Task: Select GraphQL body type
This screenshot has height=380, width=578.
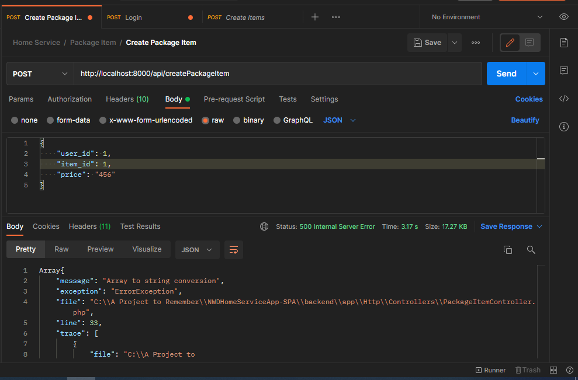Action: tap(293, 120)
